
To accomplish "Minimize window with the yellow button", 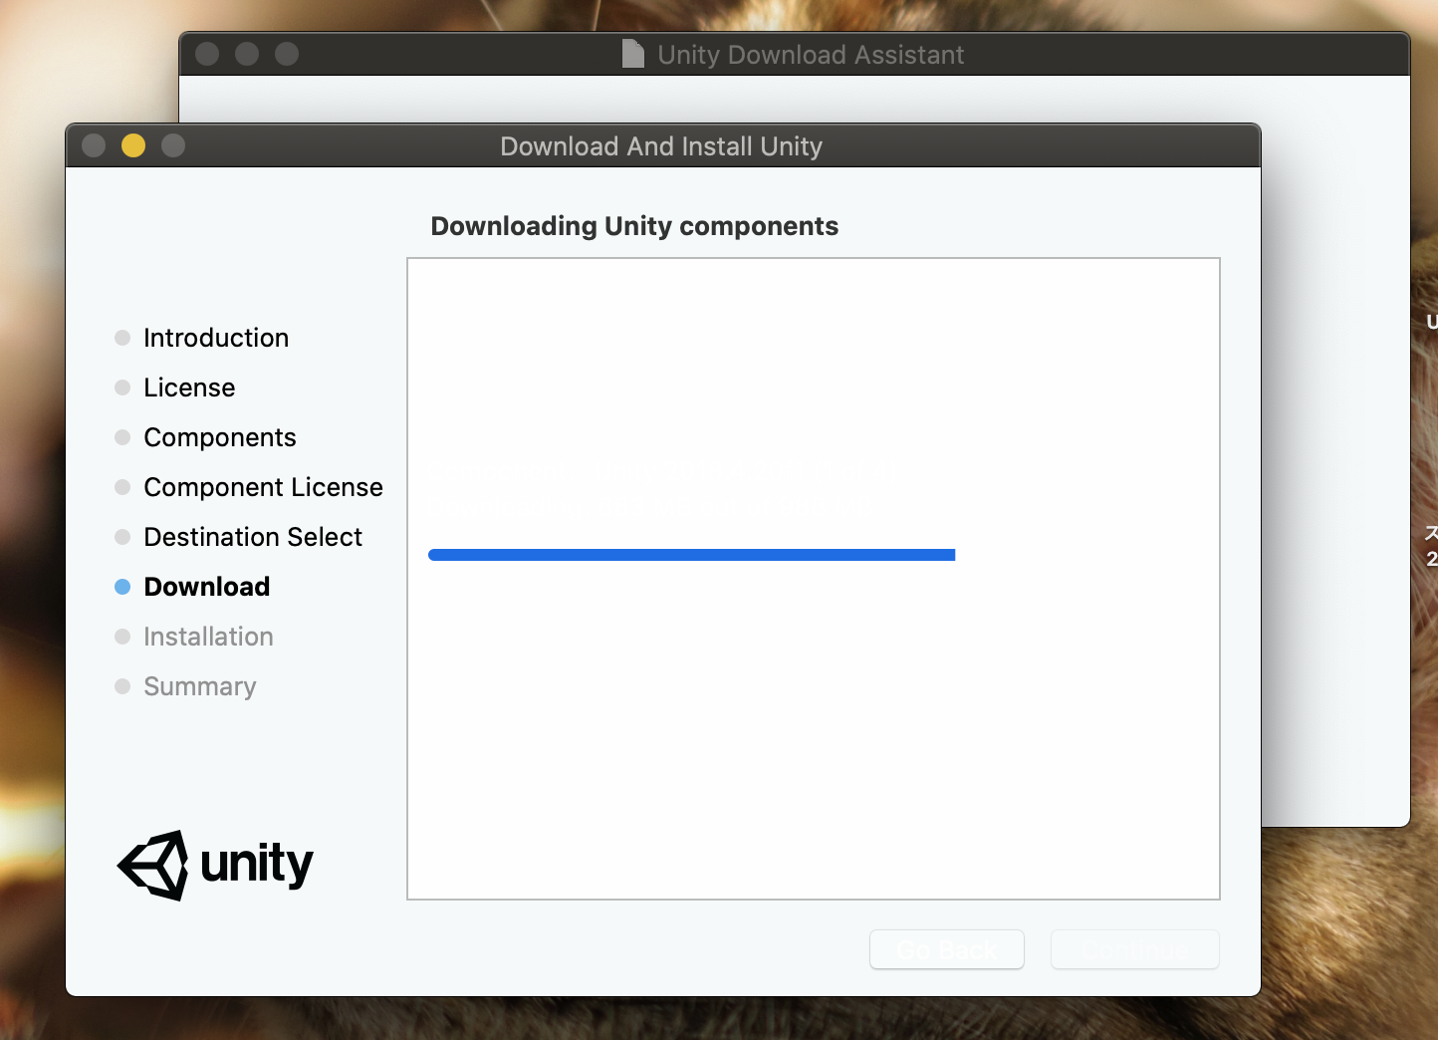I will click(x=133, y=145).
